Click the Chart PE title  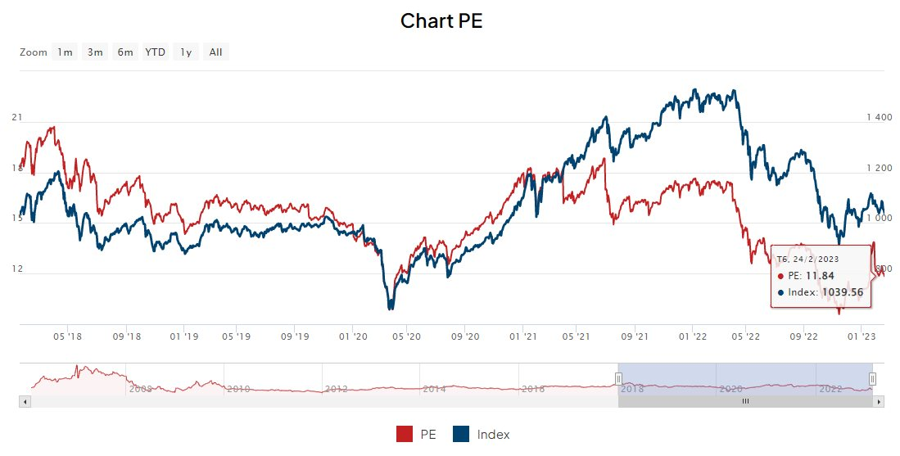tap(441, 21)
